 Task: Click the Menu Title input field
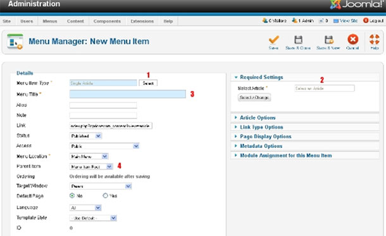128,94
